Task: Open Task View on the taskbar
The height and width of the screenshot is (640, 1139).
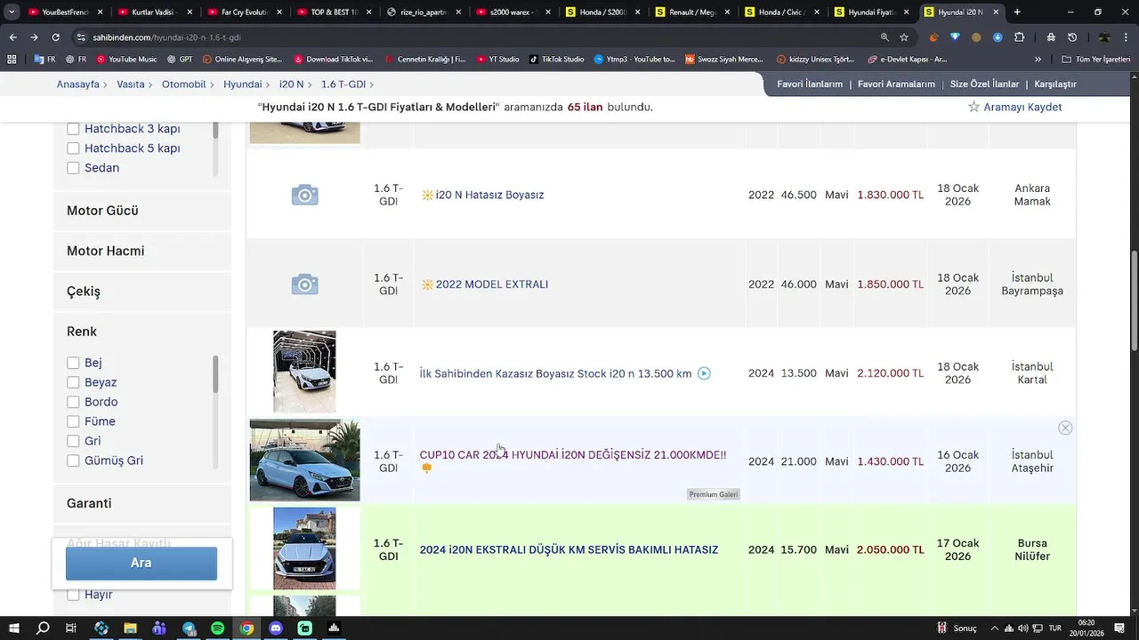Action: pos(71,628)
